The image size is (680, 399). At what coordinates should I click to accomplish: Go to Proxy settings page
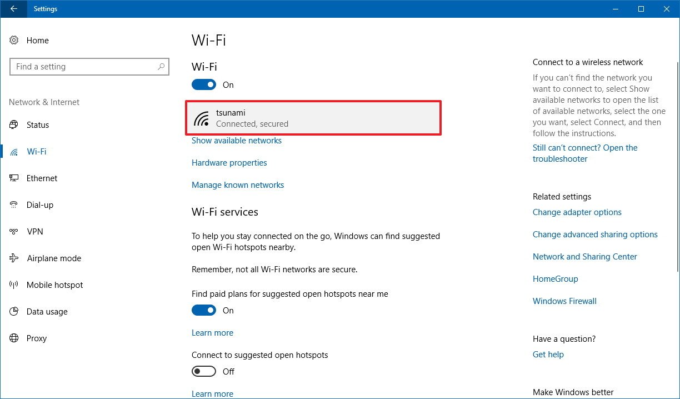pyautogui.click(x=36, y=338)
